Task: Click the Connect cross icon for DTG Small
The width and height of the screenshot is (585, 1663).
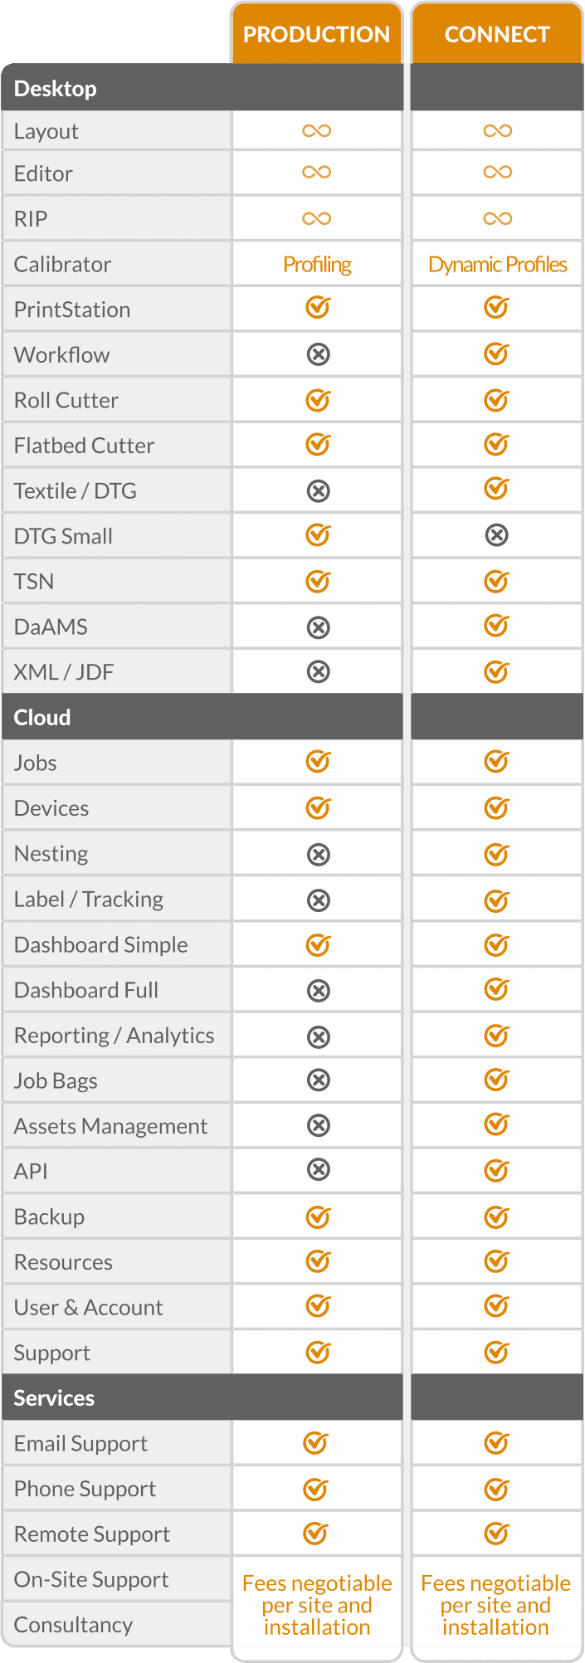Action: tap(497, 536)
